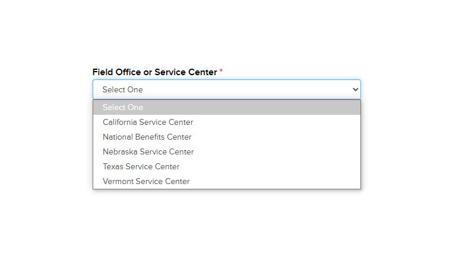The image size is (456, 261).
Task: Select the highlighted Select One option
Action: click(x=227, y=107)
